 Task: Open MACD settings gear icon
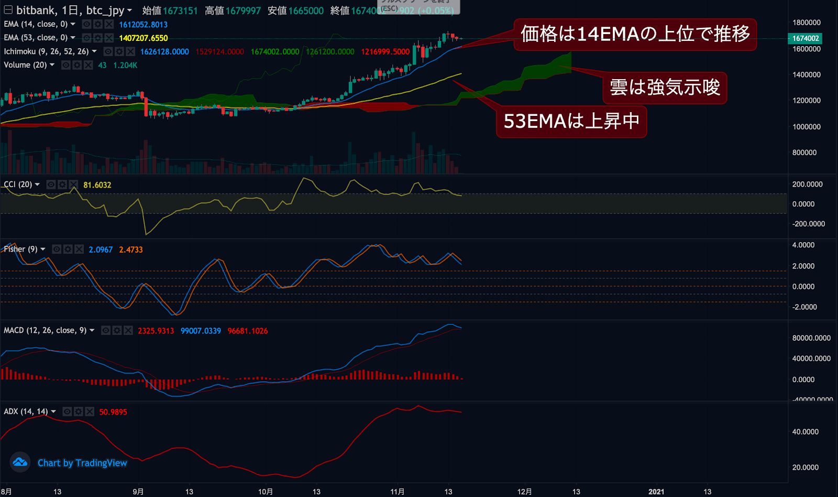[x=117, y=331]
